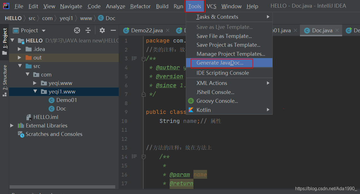
Task: Click the Groovy Console icon
Action: coord(191,101)
